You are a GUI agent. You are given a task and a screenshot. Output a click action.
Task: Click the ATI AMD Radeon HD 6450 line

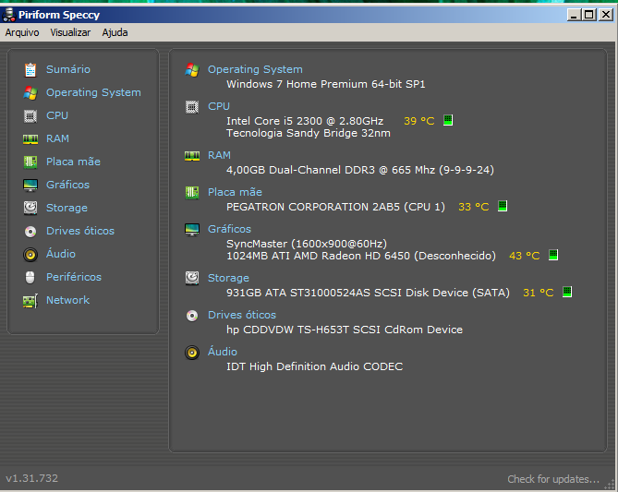coord(361,256)
